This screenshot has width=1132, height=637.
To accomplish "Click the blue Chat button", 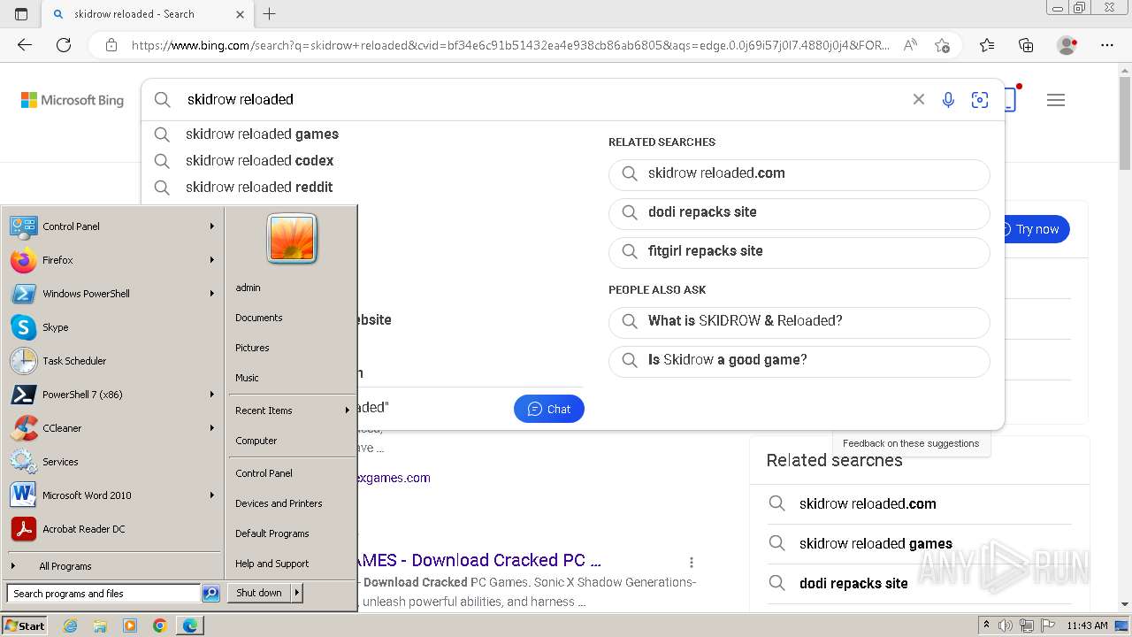I will pyautogui.click(x=549, y=409).
